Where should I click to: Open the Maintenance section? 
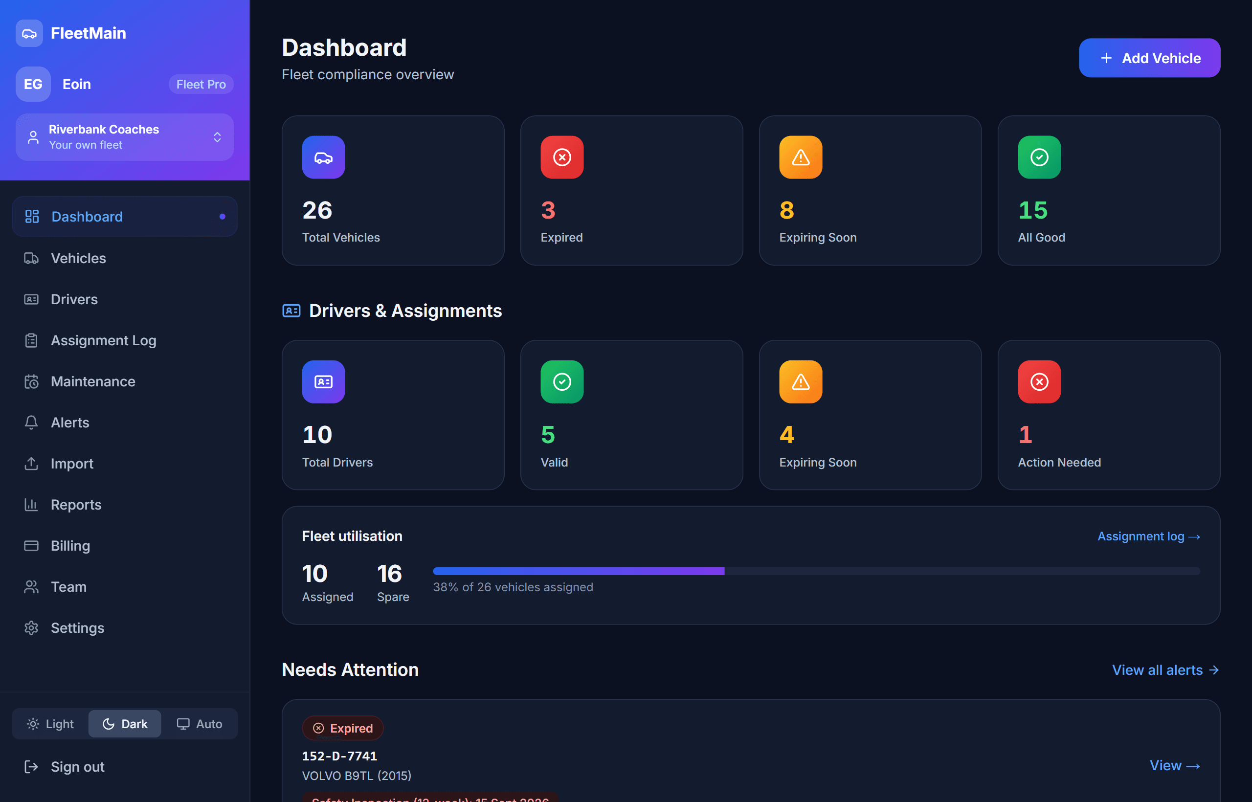point(125,381)
